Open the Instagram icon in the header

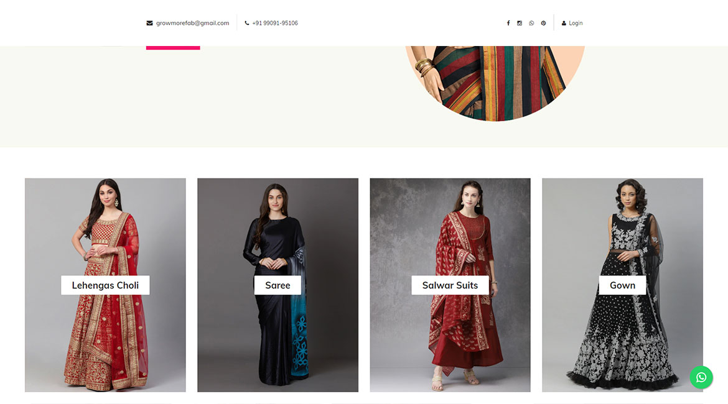click(520, 23)
